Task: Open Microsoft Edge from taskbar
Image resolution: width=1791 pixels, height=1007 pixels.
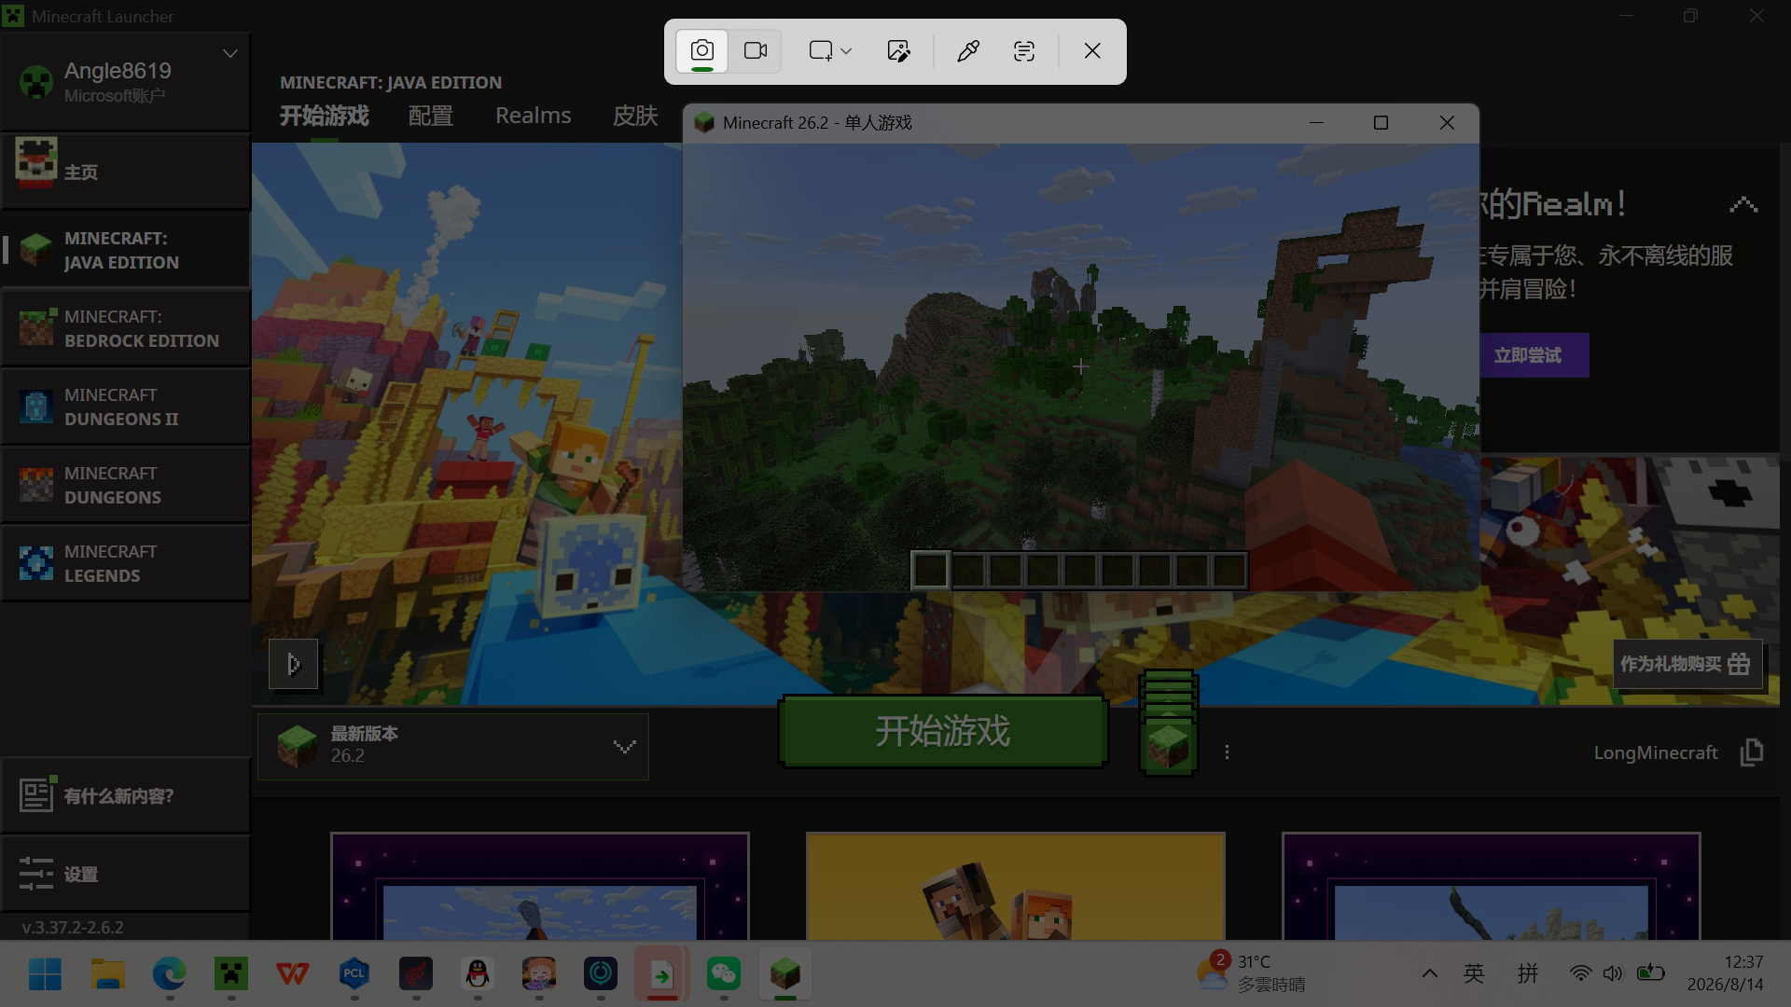Action: [170, 974]
